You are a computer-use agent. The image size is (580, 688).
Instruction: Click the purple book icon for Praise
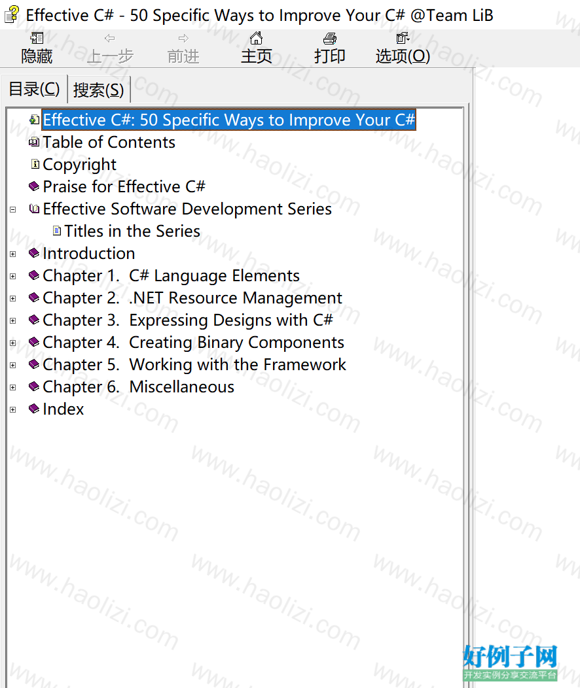coord(34,186)
